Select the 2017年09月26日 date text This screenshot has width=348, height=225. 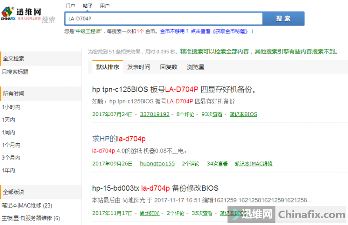point(113,164)
